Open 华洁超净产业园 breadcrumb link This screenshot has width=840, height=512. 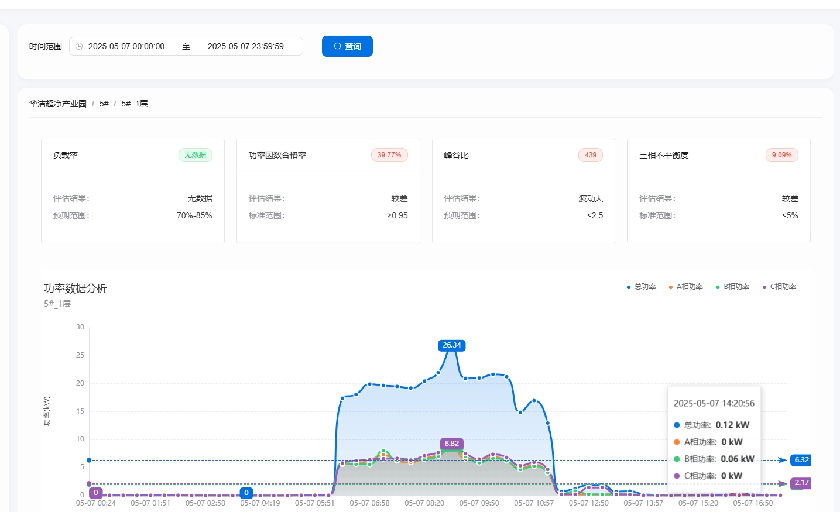[58, 104]
